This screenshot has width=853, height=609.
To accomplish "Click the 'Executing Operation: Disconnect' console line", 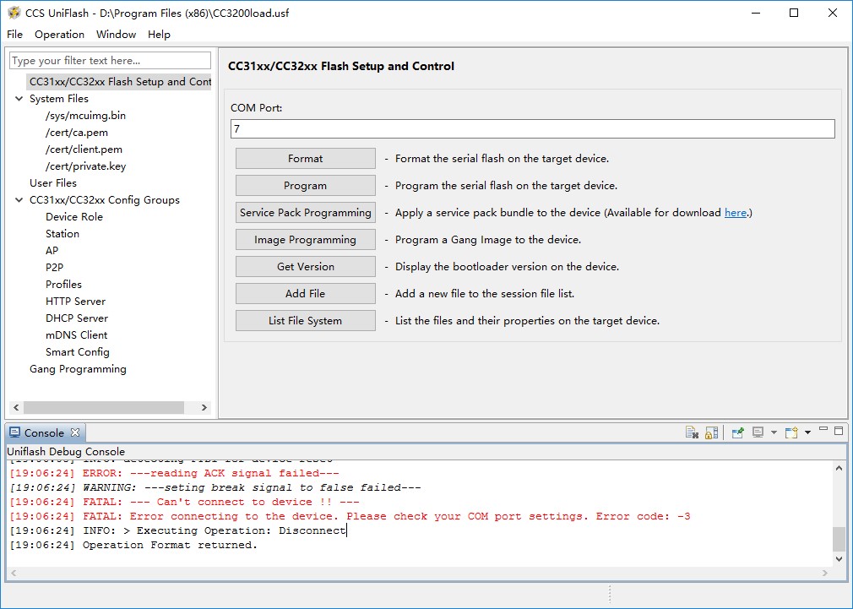I will (178, 530).
